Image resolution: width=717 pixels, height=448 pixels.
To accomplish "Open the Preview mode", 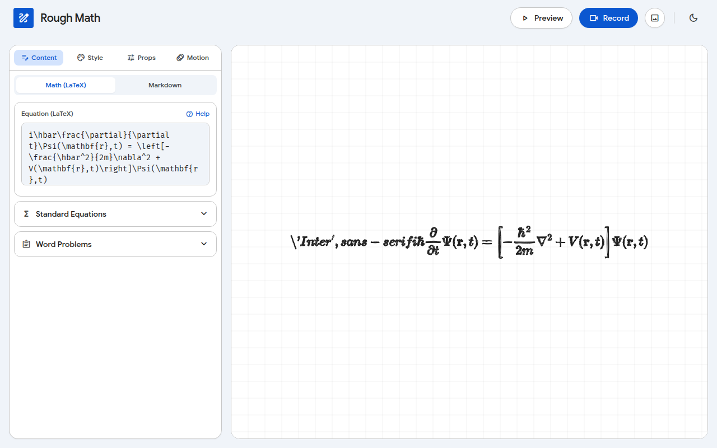I will [x=541, y=18].
